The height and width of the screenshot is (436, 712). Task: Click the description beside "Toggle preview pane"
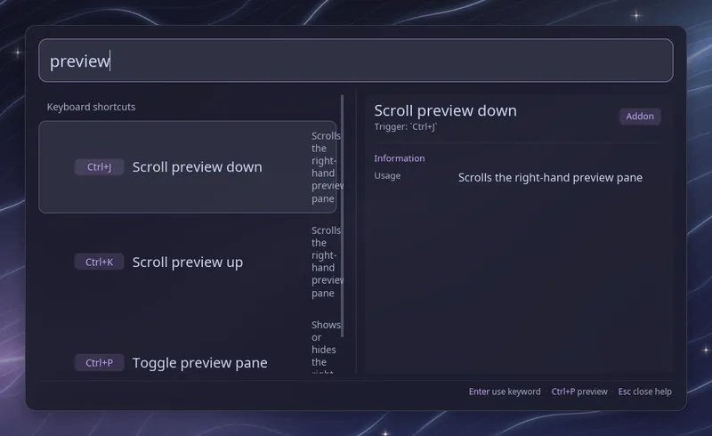tap(326, 347)
